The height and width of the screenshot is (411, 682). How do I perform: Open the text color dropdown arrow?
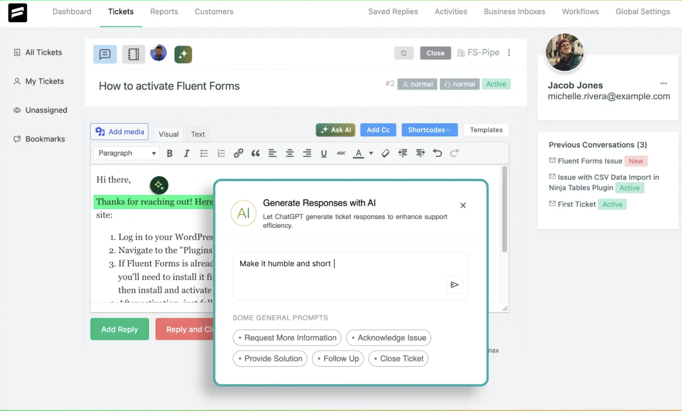coord(371,153)
